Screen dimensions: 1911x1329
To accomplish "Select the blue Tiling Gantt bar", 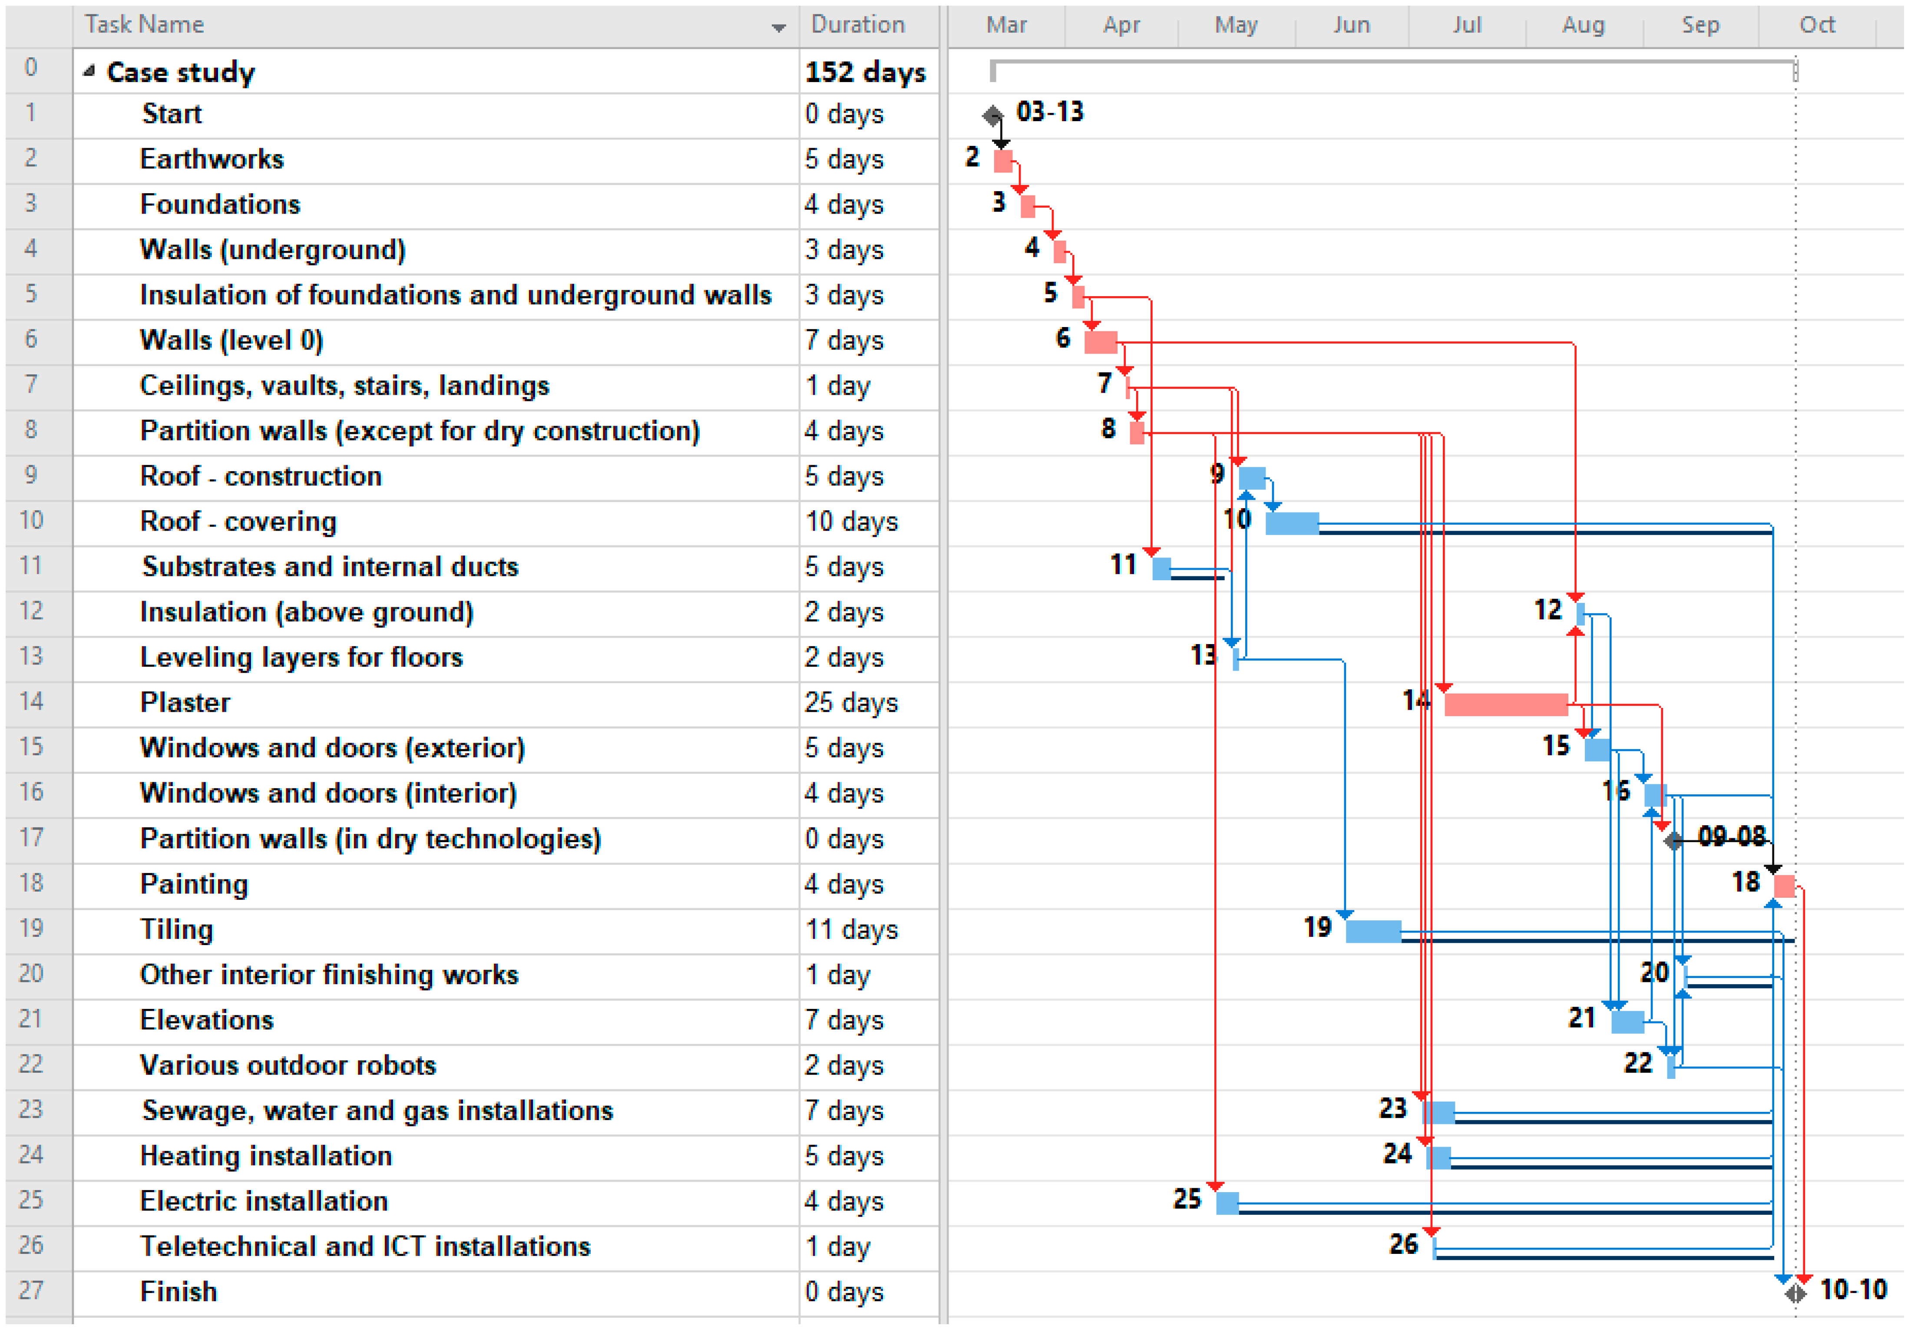I will coord(1372,930).
